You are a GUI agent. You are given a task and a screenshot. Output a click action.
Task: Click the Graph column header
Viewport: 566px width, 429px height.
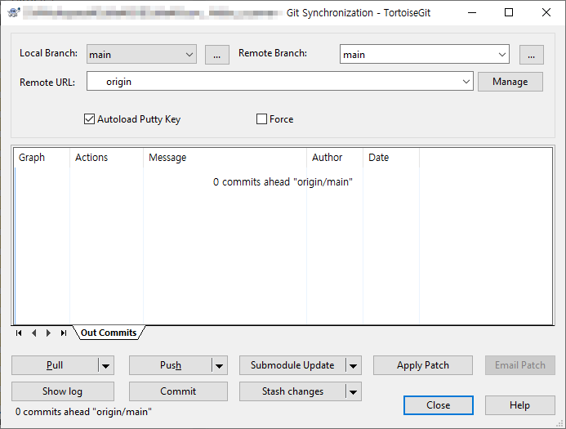click(42, 158)
